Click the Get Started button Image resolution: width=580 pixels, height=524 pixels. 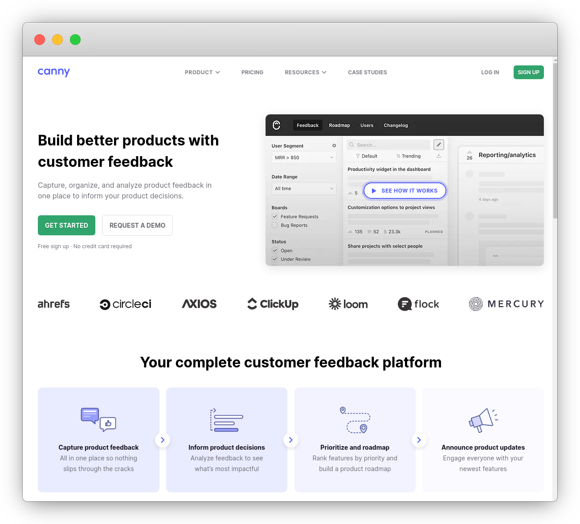66,226
